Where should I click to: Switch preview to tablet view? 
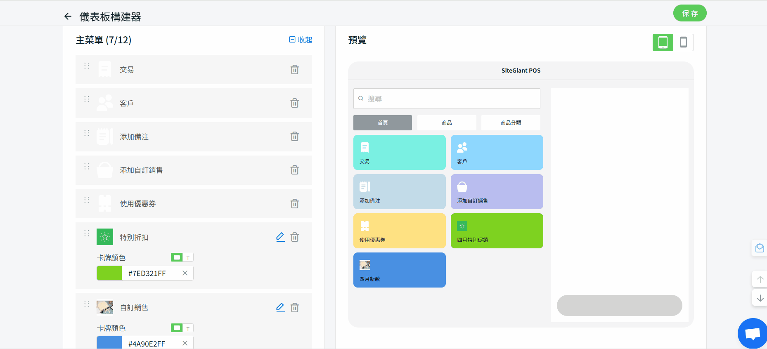pos(663,42)
